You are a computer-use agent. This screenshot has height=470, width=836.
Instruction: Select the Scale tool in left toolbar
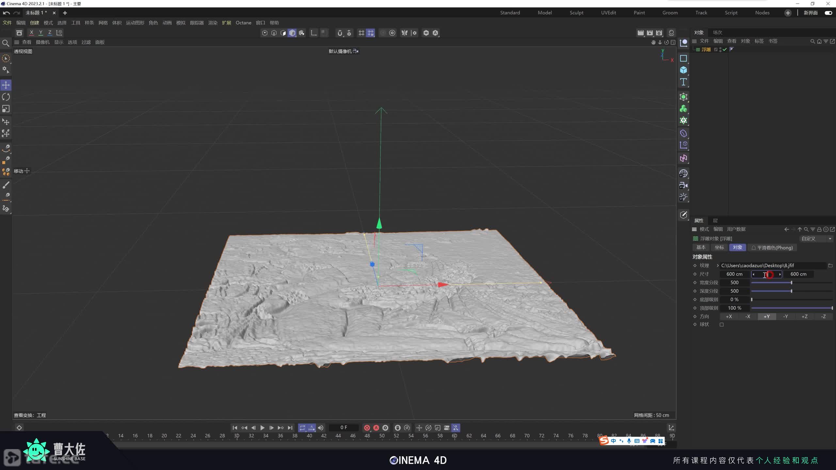[6, 109]
